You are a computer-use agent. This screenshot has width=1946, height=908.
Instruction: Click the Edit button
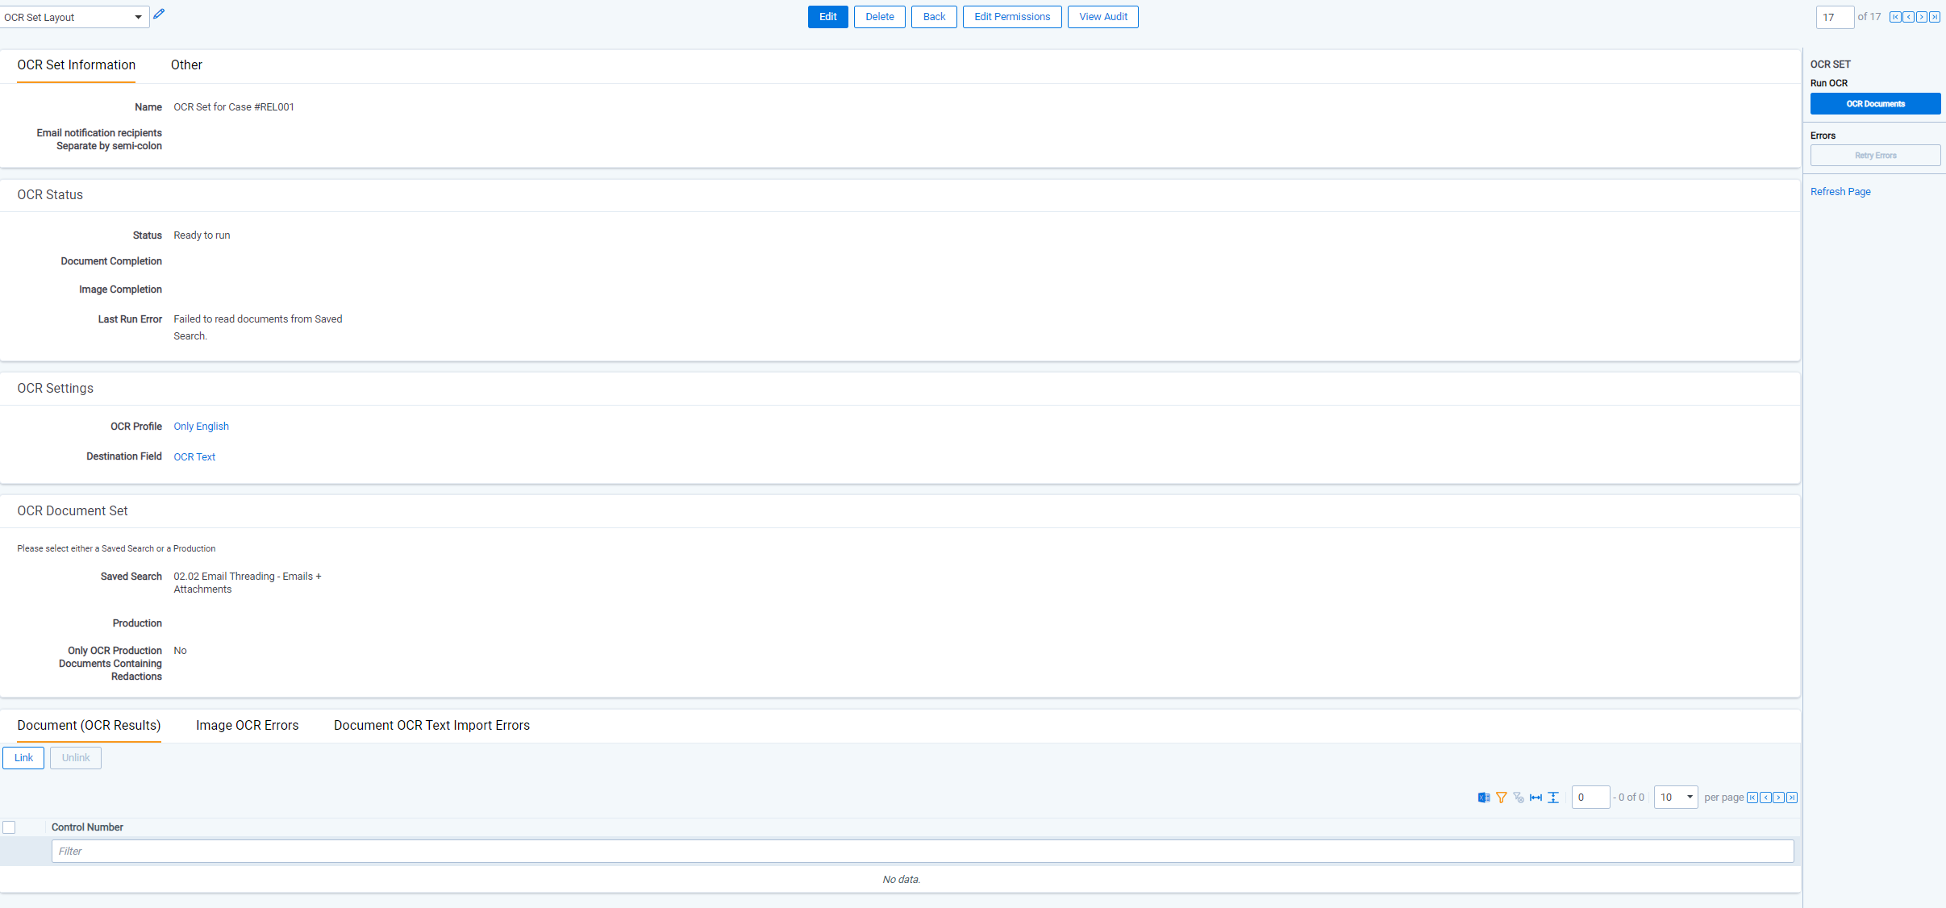[828, 17]
